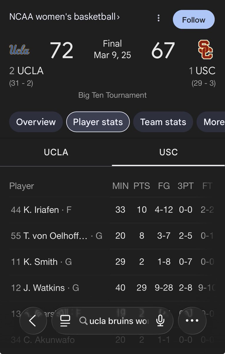Open the Team stats tab
Screen dimensions: 225x354
163,122
